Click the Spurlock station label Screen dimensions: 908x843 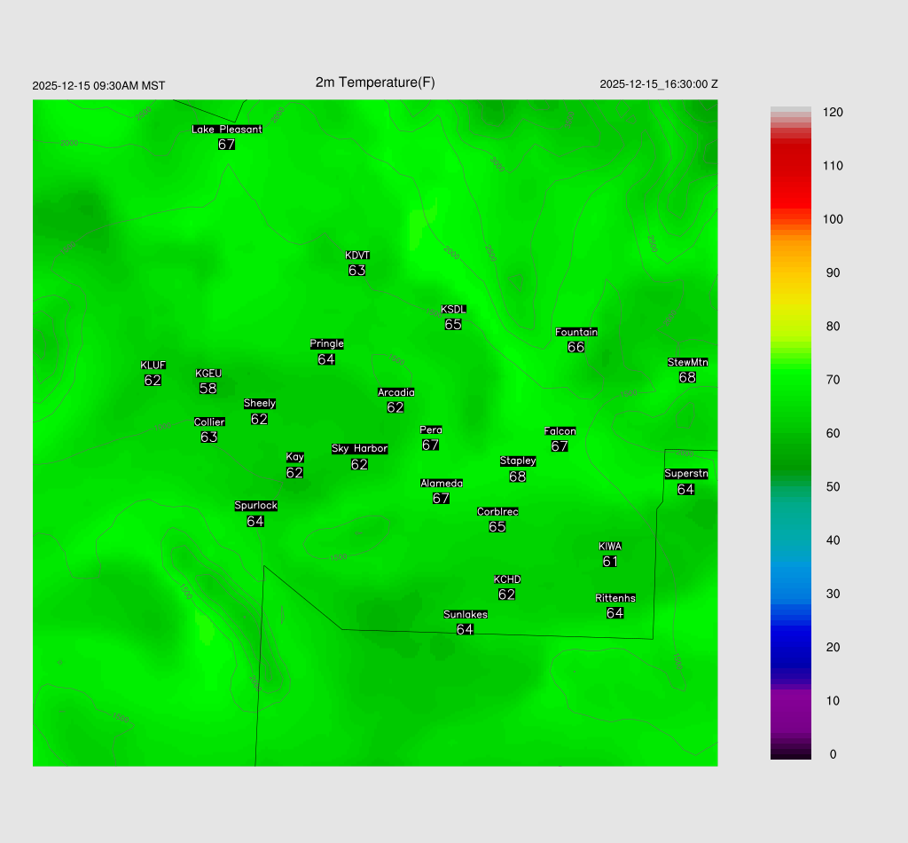click(255, 506)
